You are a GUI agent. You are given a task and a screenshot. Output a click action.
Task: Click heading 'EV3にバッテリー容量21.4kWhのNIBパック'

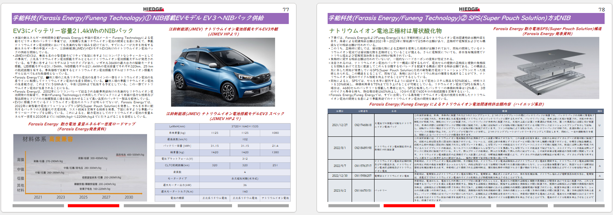point(73,31)
